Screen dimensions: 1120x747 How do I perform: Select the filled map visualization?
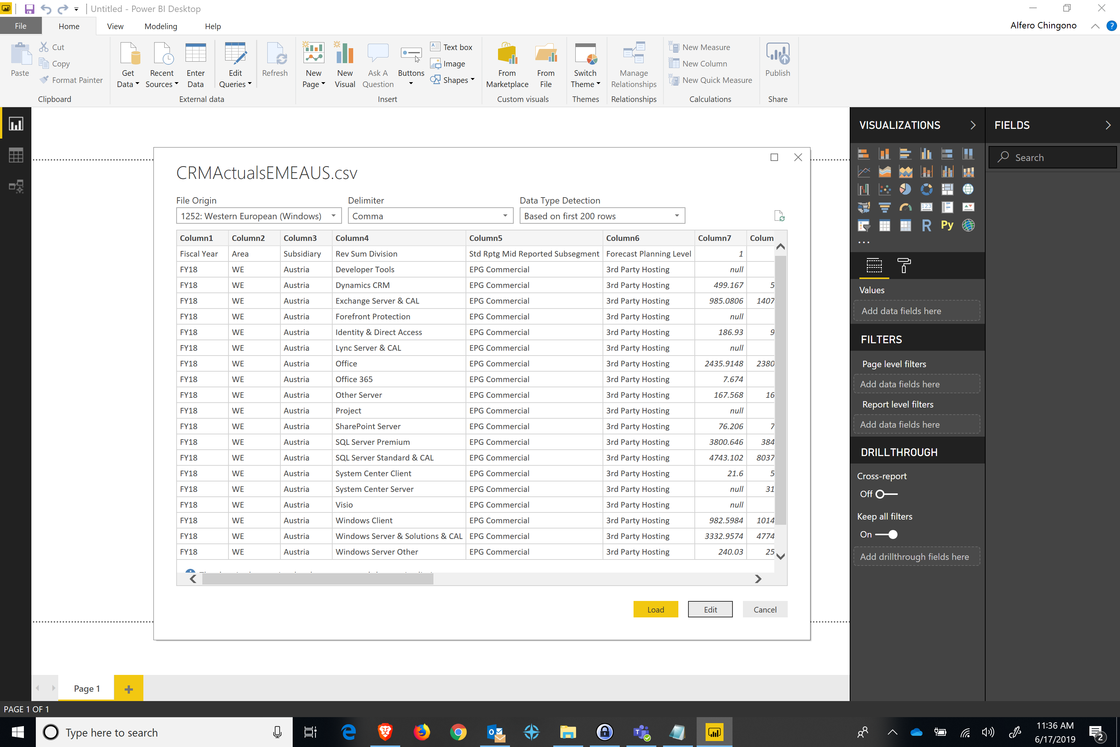[863, 207]
